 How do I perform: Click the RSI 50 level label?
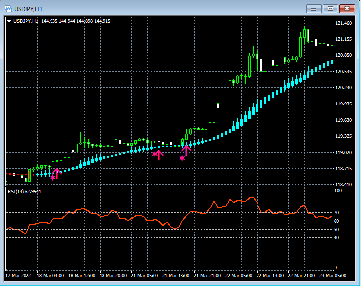(336, 230)
